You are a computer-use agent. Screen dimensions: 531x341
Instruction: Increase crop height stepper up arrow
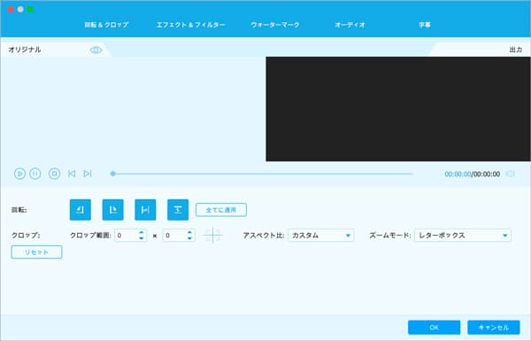point(189,232)
